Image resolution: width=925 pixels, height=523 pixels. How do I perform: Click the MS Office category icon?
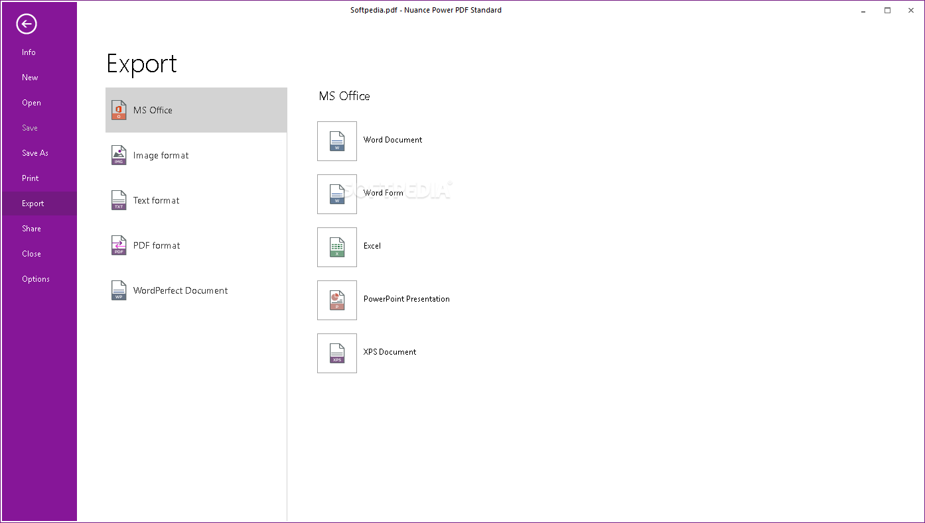point(119,110)
